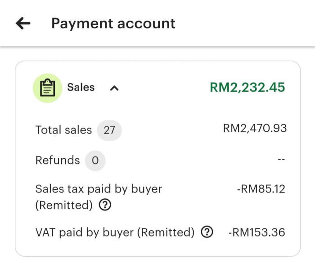
Task: Click the Refunds label
Action: click(58, 161)
